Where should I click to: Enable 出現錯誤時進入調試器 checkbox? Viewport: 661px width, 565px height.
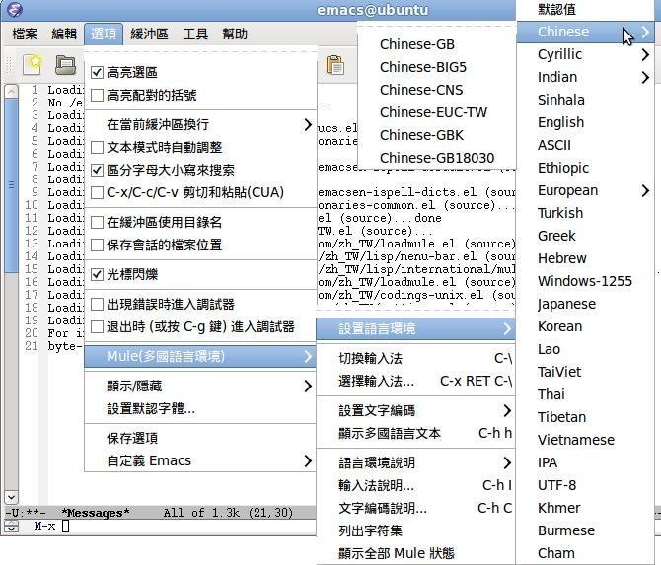[x=97, y=305]
